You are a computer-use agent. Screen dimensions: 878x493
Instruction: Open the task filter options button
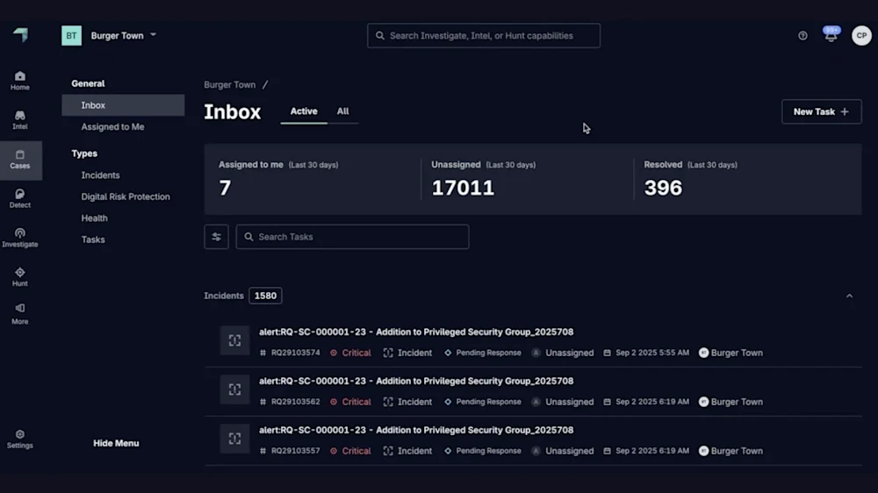click(x=216, y=237)
